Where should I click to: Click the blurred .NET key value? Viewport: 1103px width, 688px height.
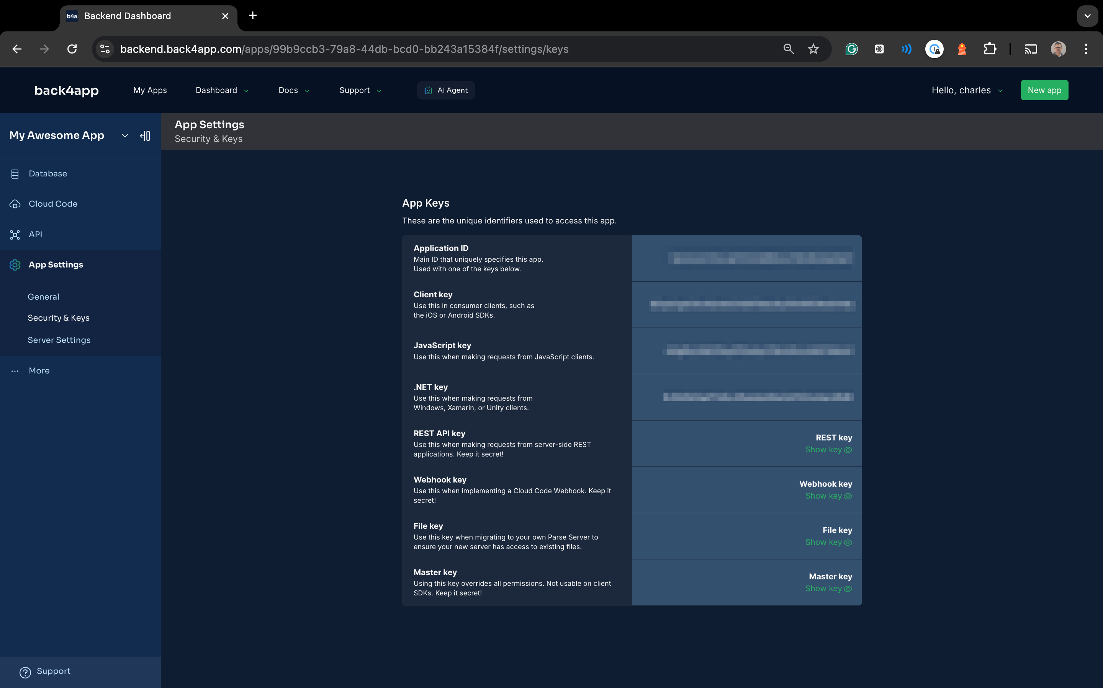tap(758, 397)
